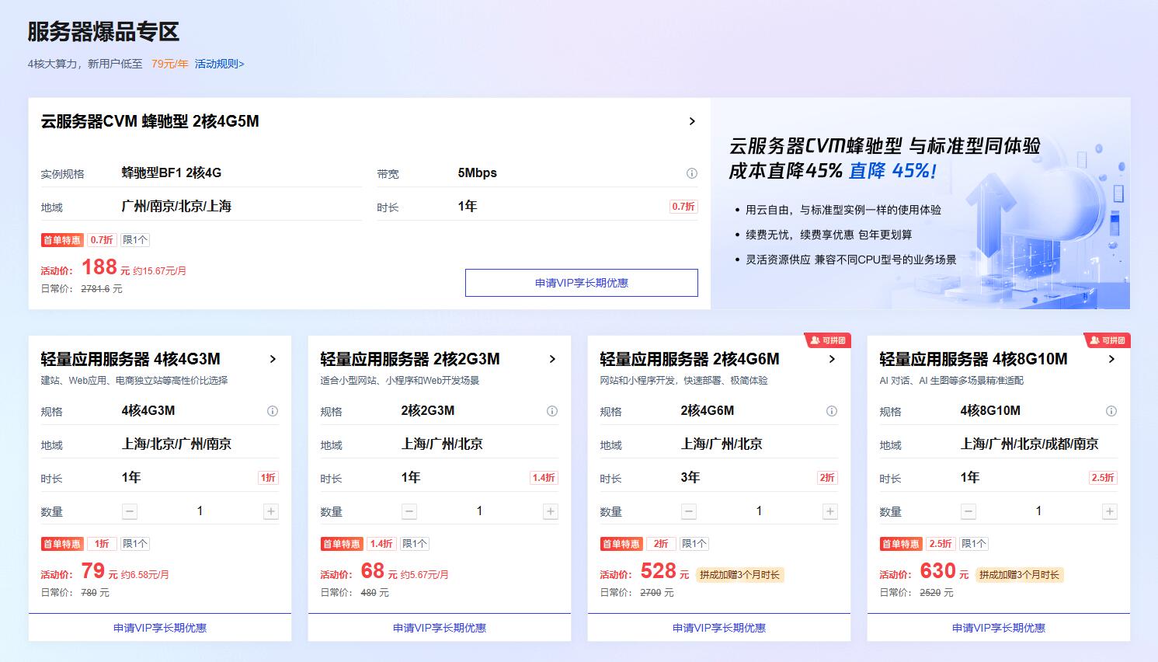Open 轻量应用服务器 4核8G10M chevron
The width and height of the screenshot is (1158, 662).
(1111, 359)
